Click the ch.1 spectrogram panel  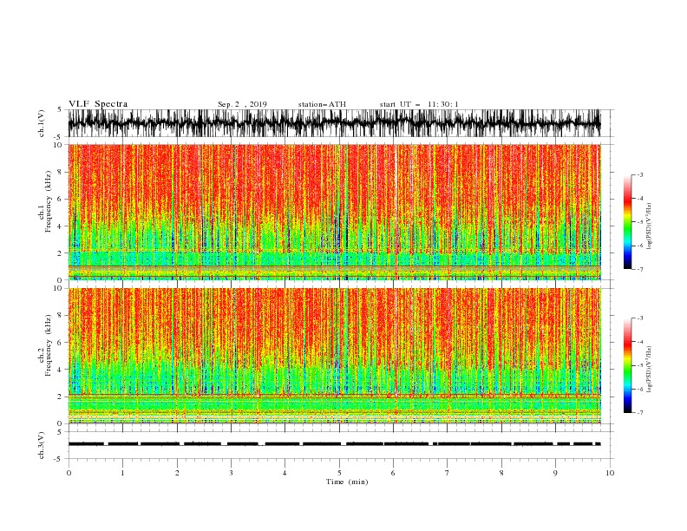[x=334, y=212]
